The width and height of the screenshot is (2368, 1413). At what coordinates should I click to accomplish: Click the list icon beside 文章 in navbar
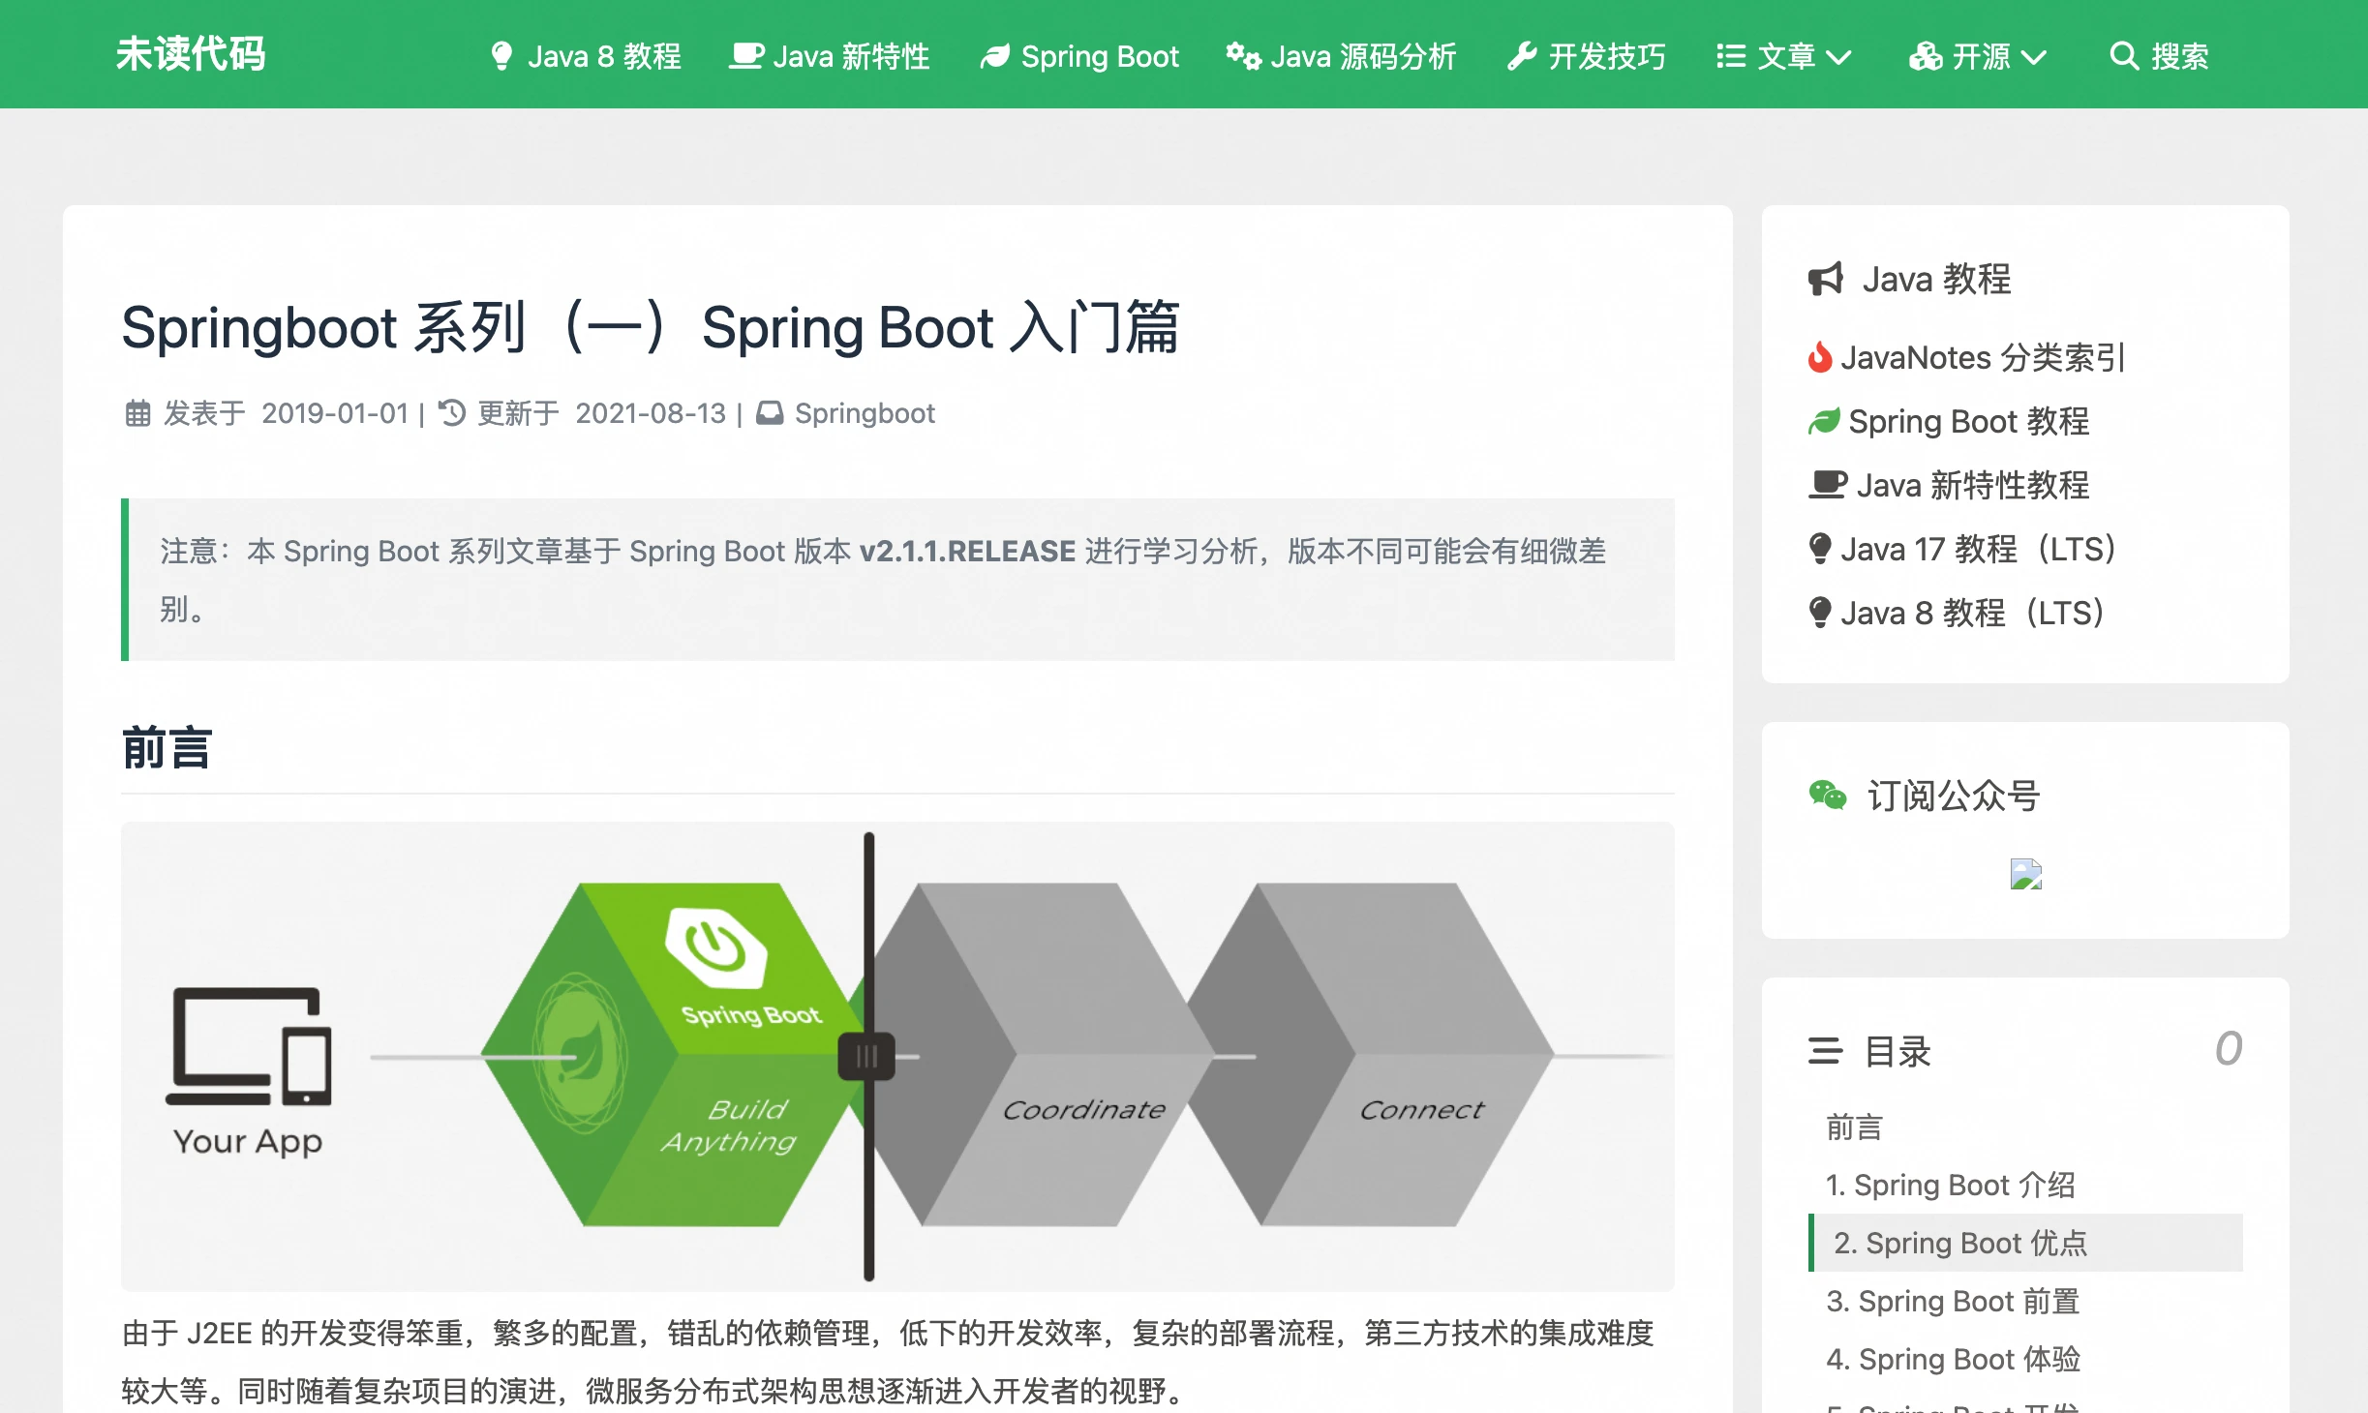[1731, 56]
